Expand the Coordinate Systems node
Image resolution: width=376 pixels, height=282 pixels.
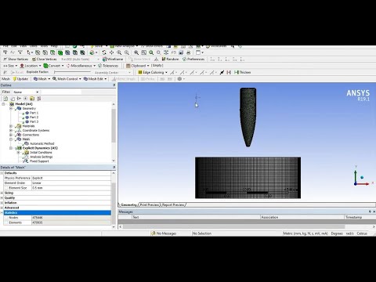click(11, 130)
